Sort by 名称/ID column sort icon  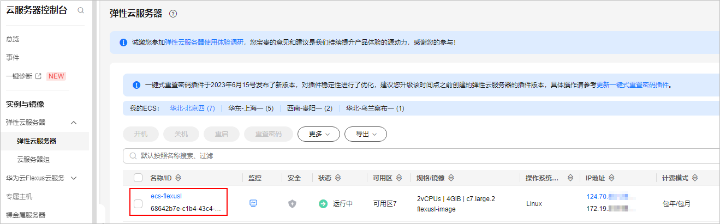click(178, 178)
